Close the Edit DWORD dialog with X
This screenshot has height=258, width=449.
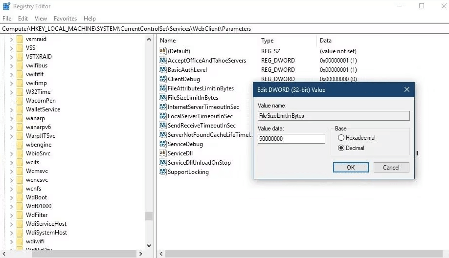pos(406,90)
